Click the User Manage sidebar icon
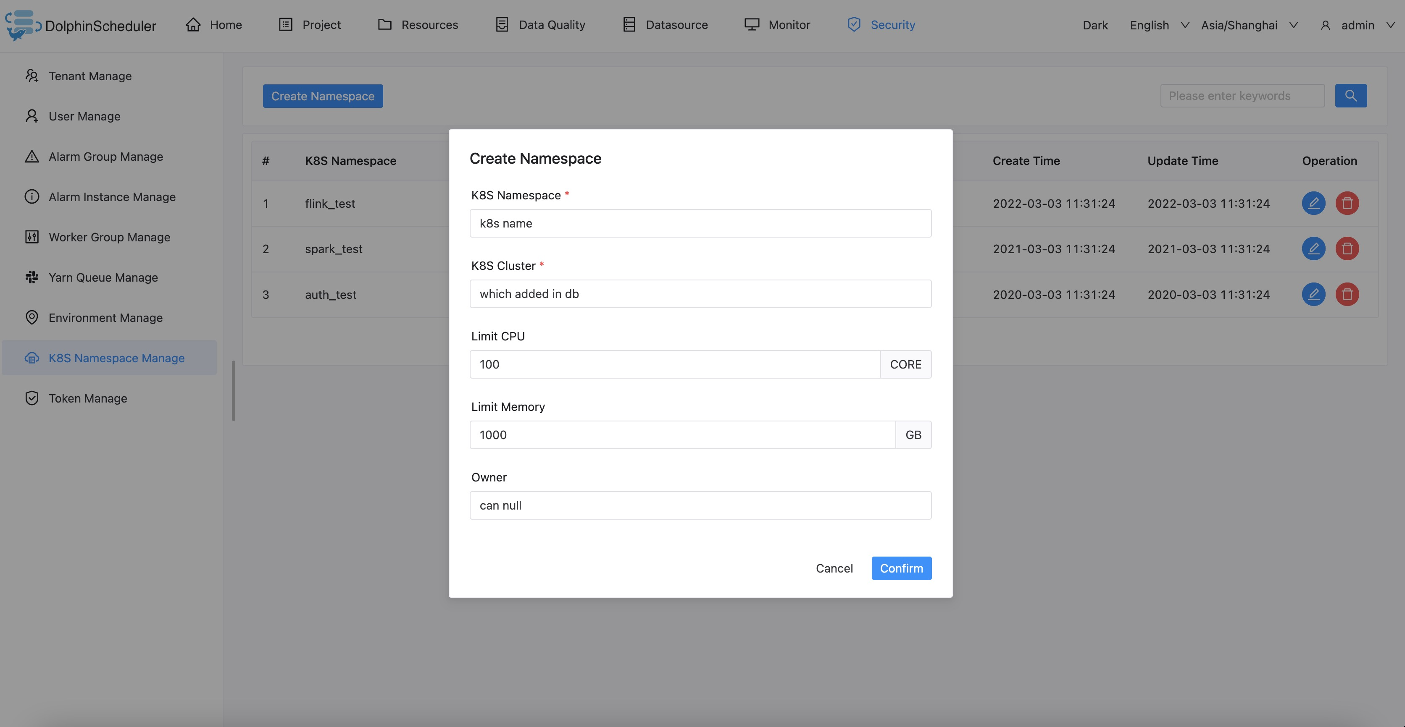 [x=32, y=116]
